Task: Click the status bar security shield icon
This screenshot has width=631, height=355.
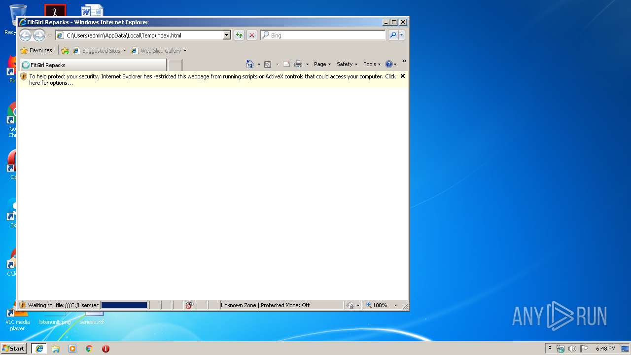Action: (x=23, y=305)
